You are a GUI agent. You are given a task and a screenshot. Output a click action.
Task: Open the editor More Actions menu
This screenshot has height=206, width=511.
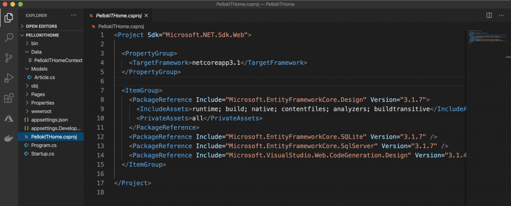501,15
